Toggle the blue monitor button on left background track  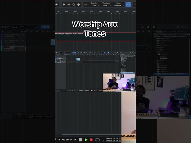13,47
